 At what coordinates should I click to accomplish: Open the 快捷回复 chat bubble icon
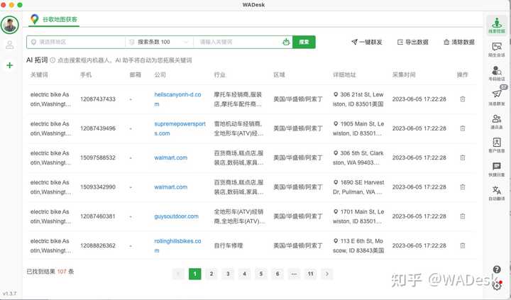pyautogui.click(x=497, y=169)
